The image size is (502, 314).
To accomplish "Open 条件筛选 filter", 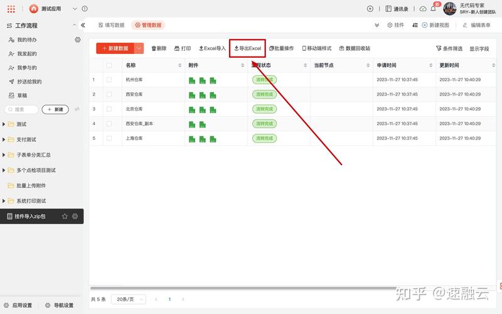I will [449, 49].
